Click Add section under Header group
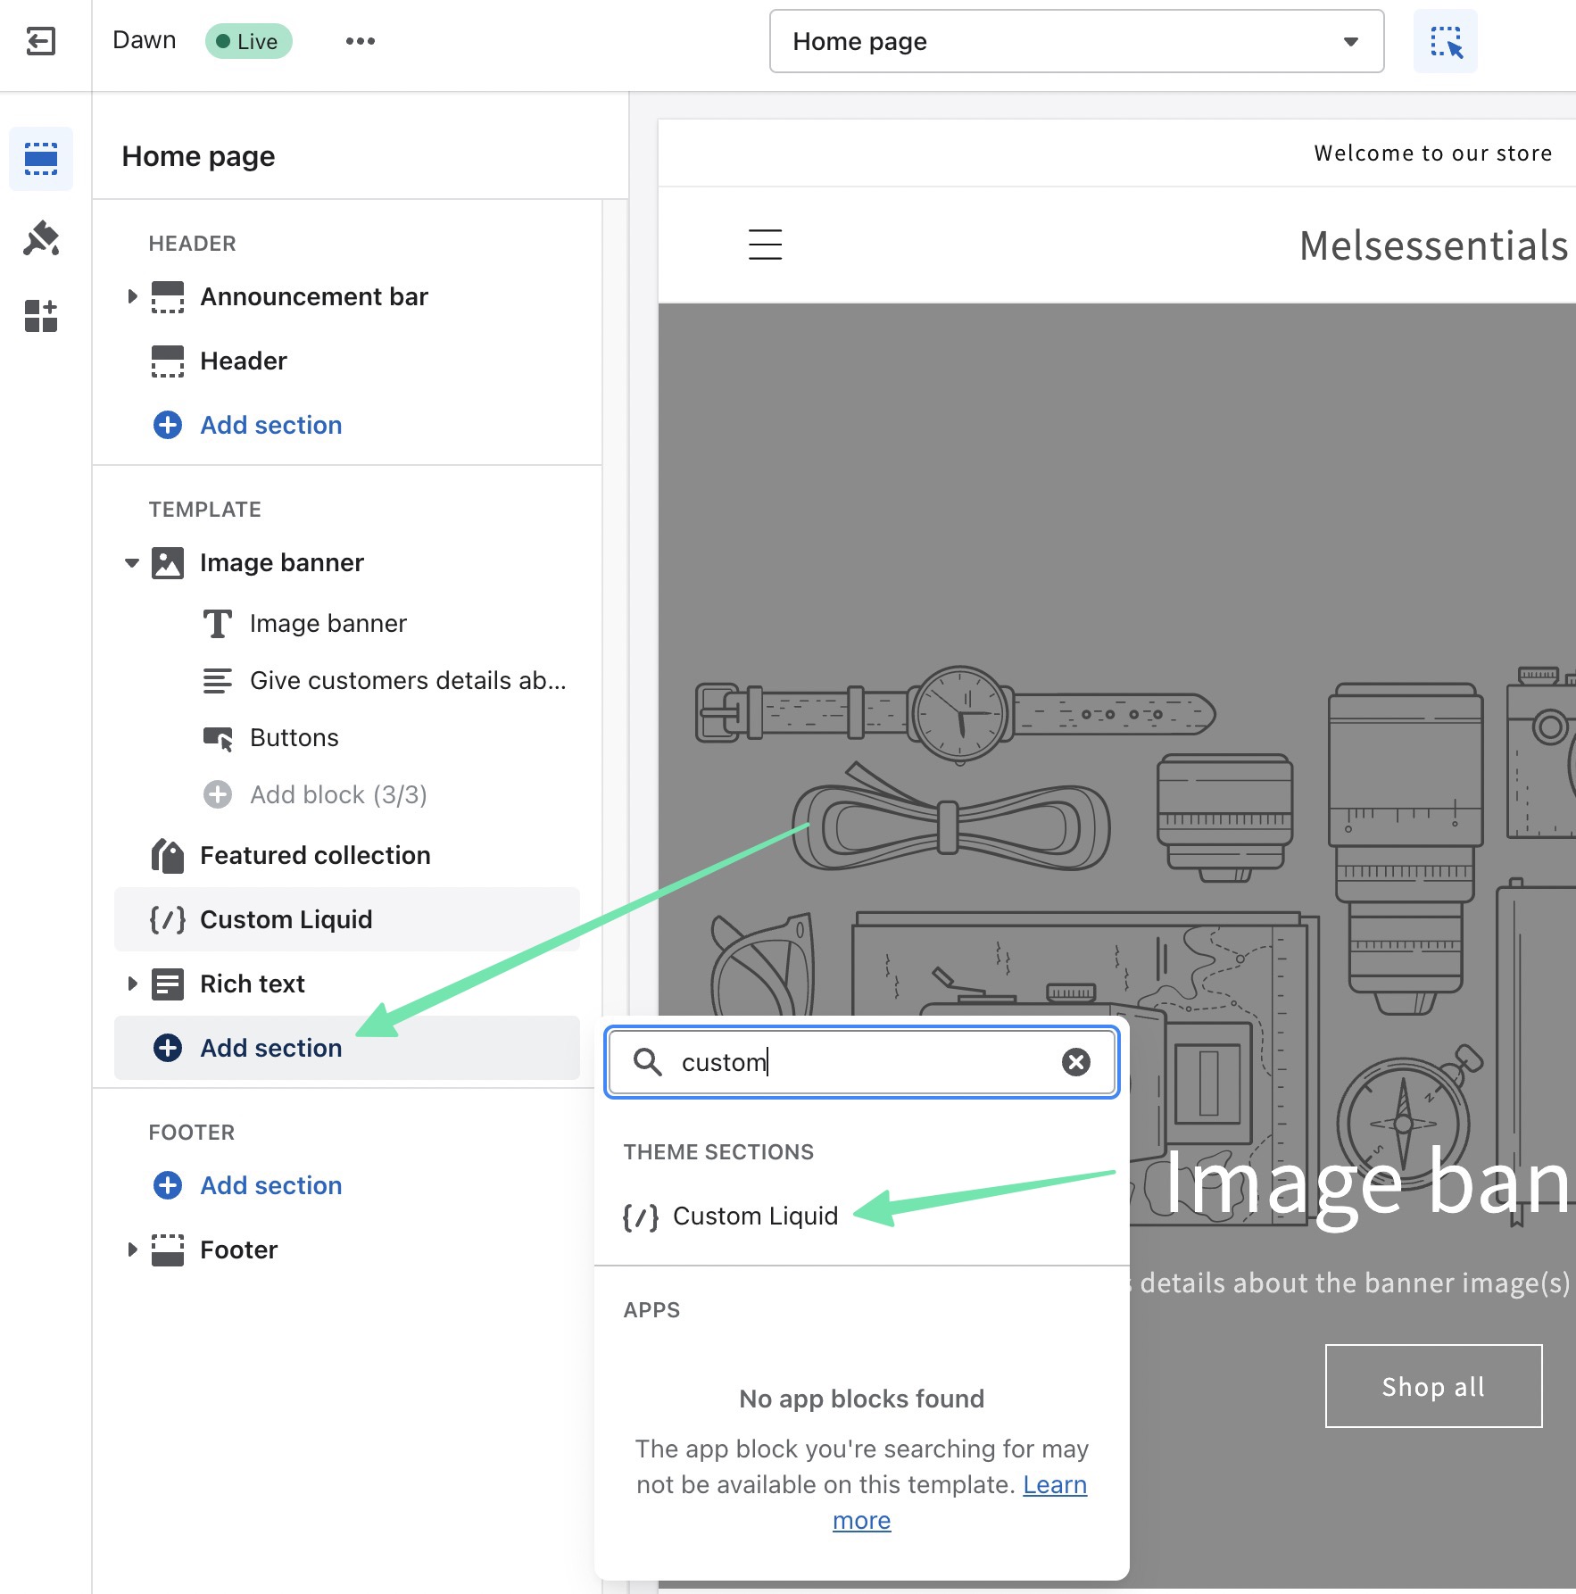Image resolution: width=1576 pixels, height=1594 pixels. click(270, 425)
